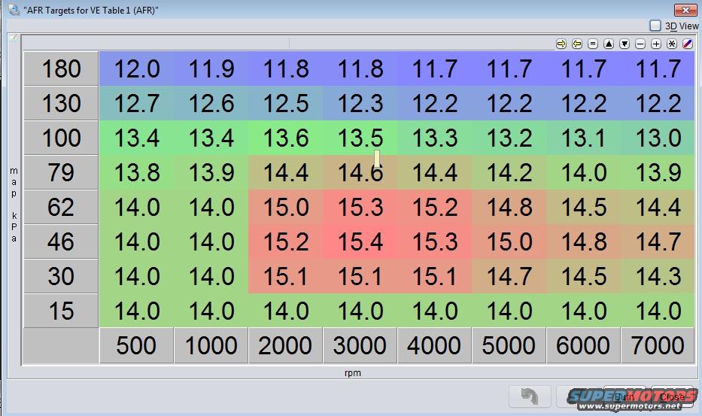Click the red-blue table color icon
702x416 pixels.
[687, 44]
